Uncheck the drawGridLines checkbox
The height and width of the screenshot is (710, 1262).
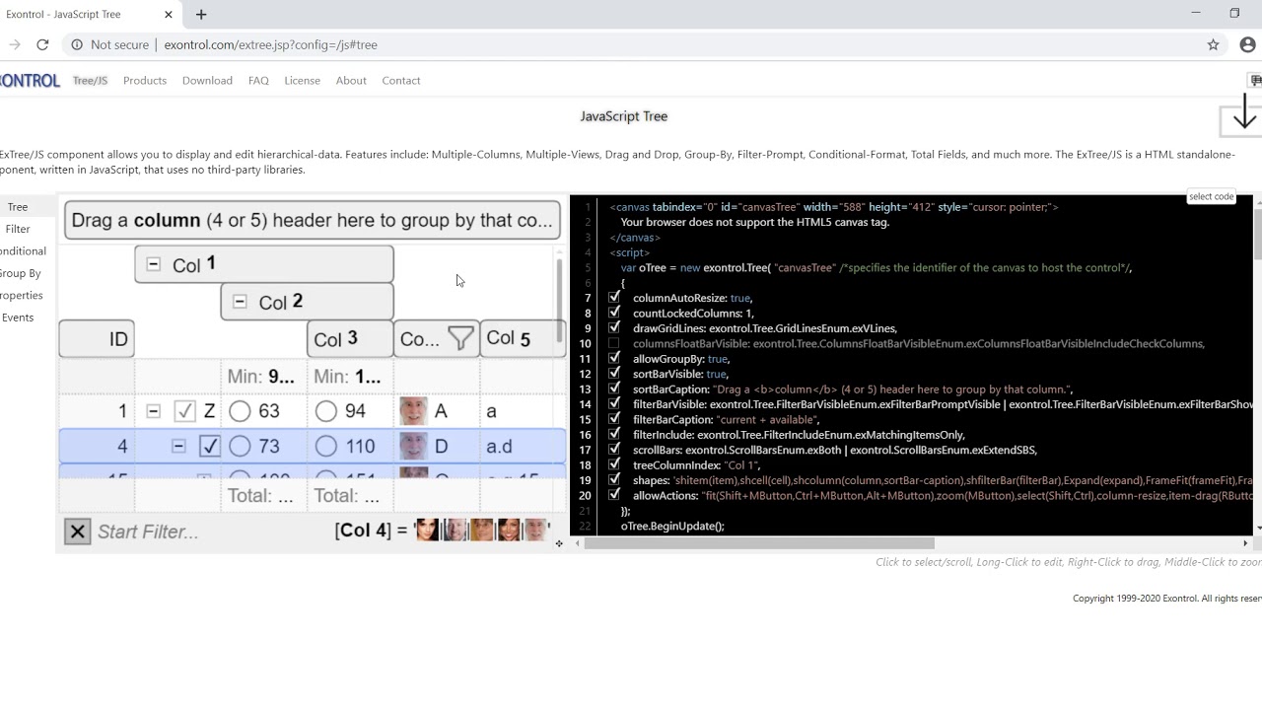[614, 327]
